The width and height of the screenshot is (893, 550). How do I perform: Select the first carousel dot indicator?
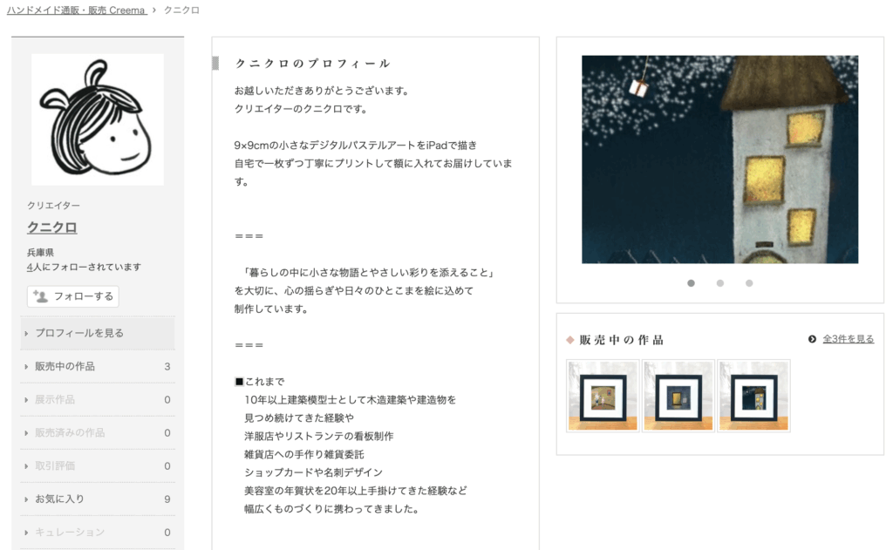692,283
